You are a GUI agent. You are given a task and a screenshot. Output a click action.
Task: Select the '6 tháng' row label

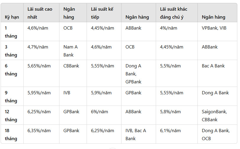coord(11,70)
